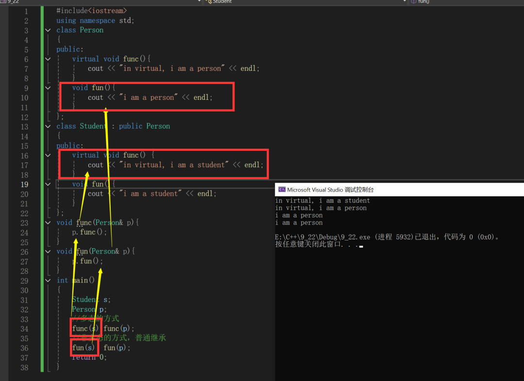Click 'endl;' at end of line 7
This screenshot has width=524, height=381.
250,68
